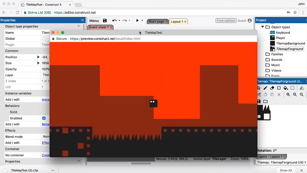This screenshot has width=307, height=173.
Task: Uncheck the Enabled checkbox under Solid behavior
Action: (x=44, y=118)
